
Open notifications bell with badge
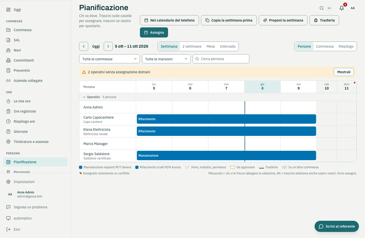(x=342, y=8)
